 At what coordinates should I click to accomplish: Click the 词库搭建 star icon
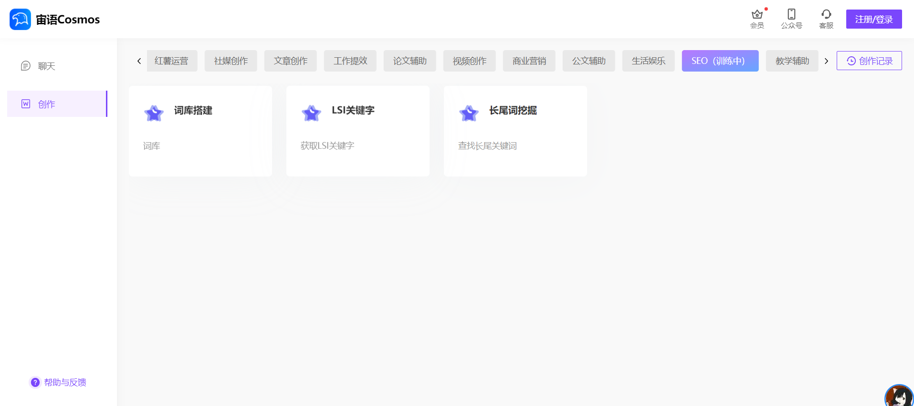tap(154, 113)
